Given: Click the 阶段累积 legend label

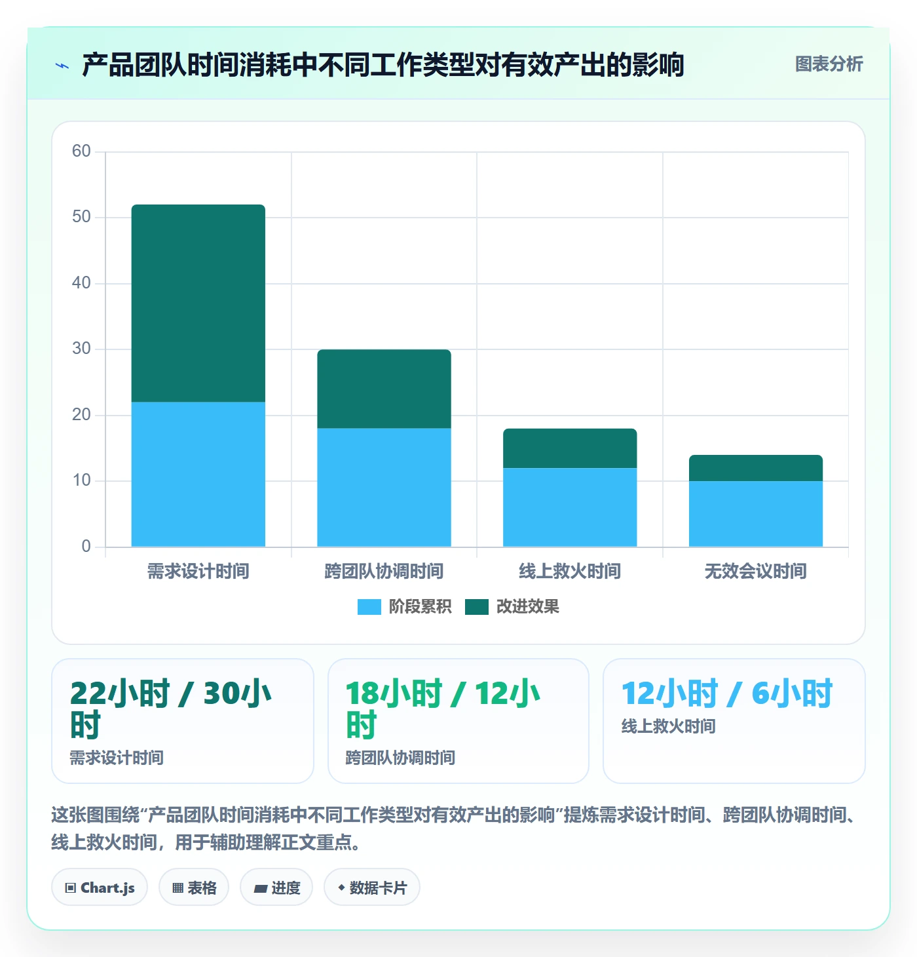Looking at the screenshot, I should 420,607.
